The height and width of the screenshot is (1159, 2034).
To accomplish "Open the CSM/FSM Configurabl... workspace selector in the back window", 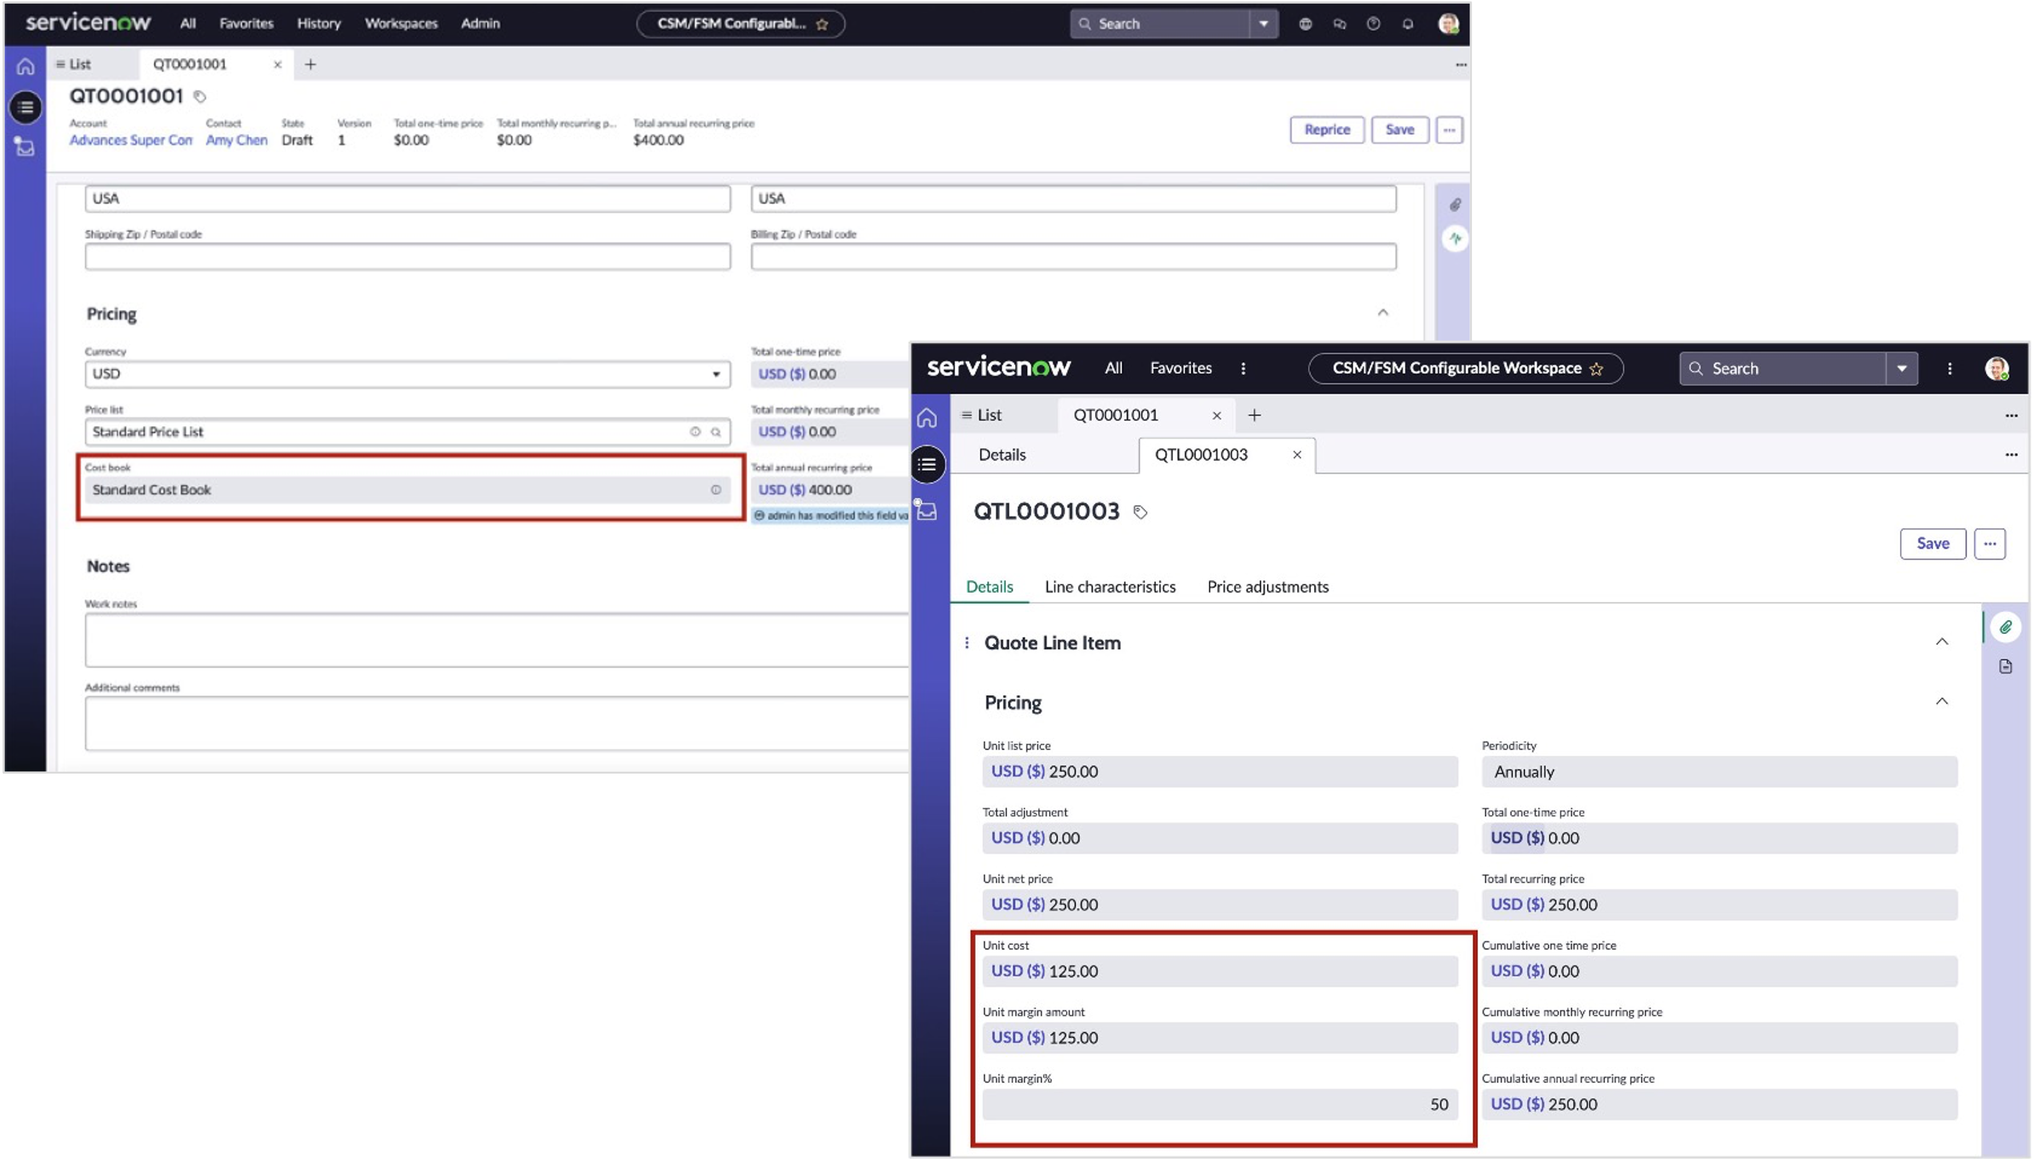I will [x=741, y=24].
